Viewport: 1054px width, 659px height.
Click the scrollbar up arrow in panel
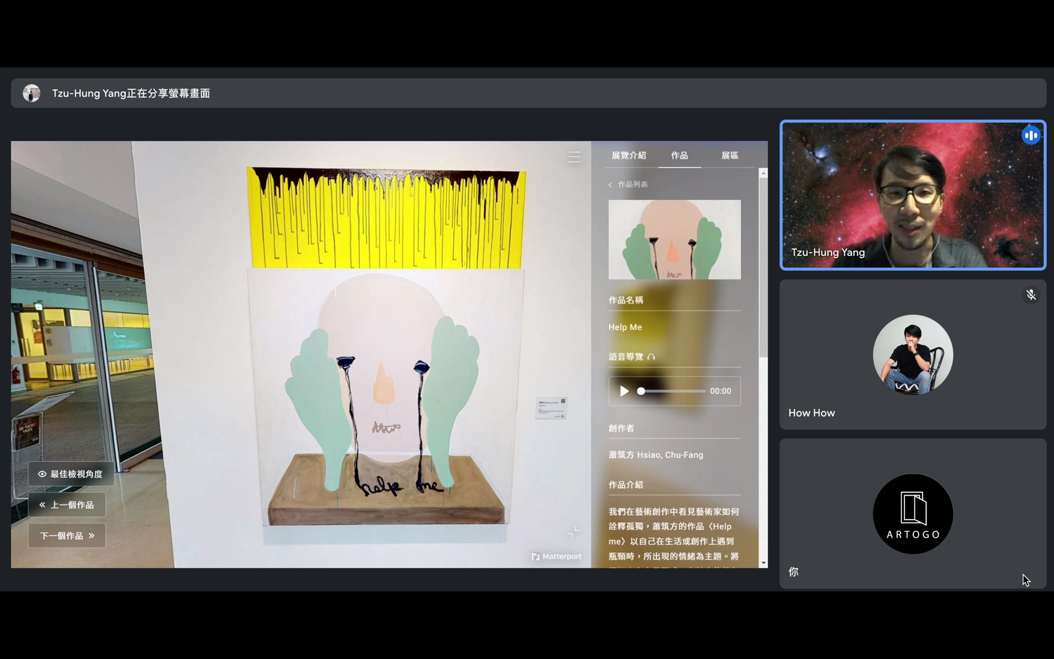(763, 173)
